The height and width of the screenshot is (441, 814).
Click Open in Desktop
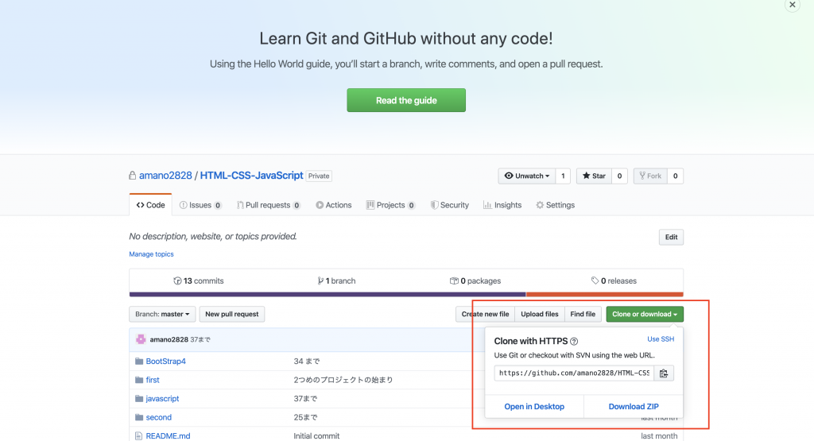[534, 406]
